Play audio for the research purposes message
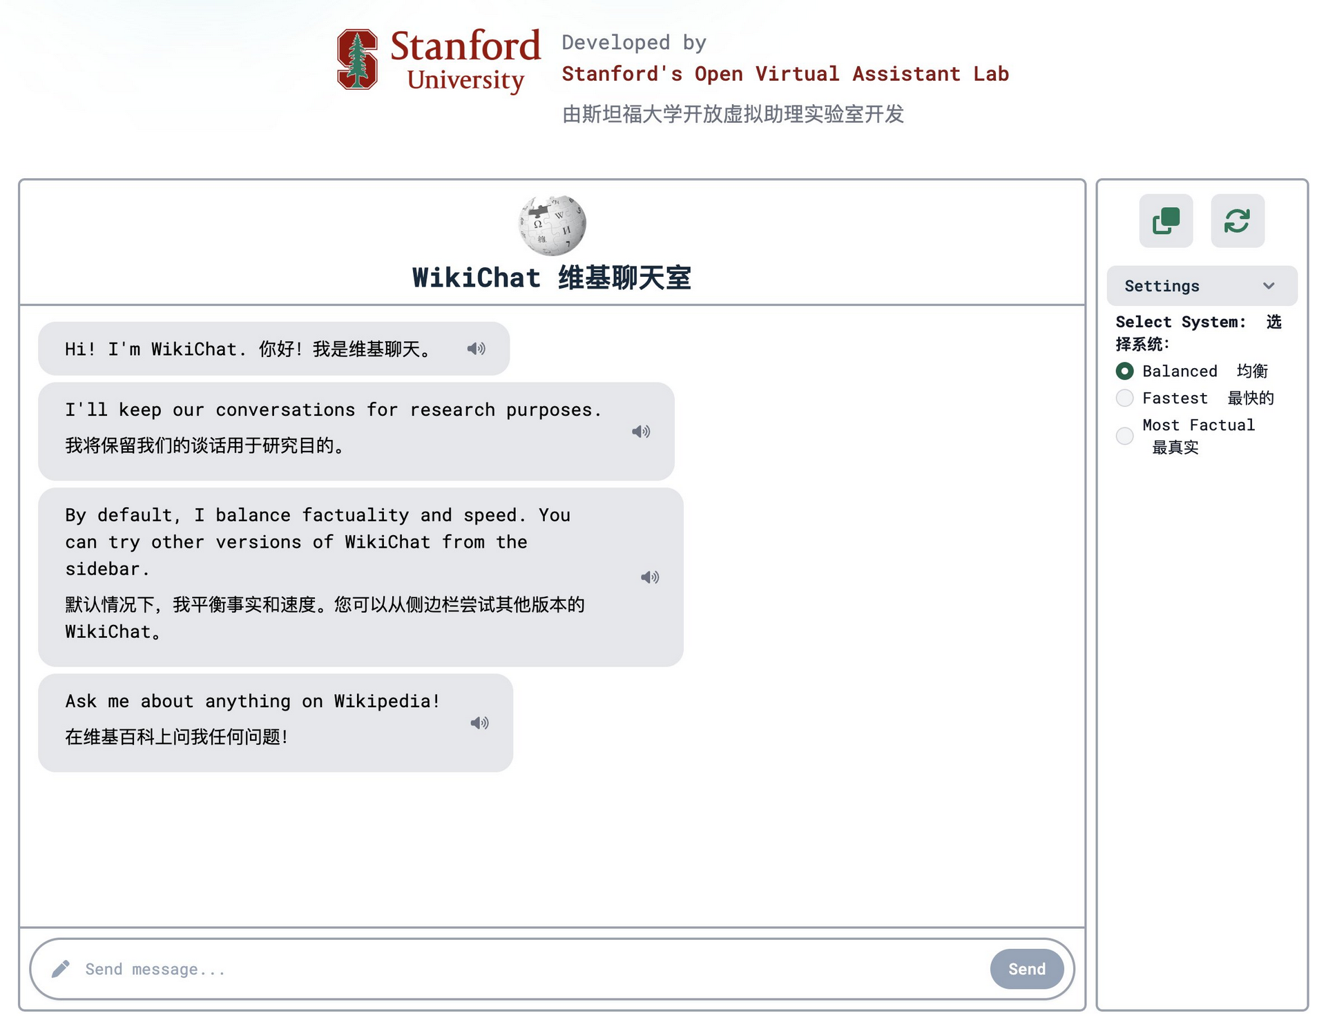 pyautogui.click(x=641, y=432)
